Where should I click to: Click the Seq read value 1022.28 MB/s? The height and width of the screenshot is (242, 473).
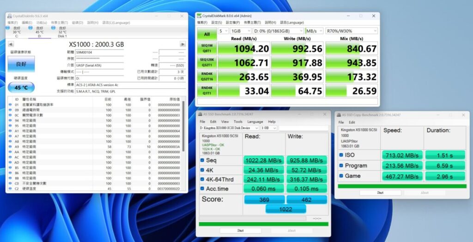tap(263, 160)
